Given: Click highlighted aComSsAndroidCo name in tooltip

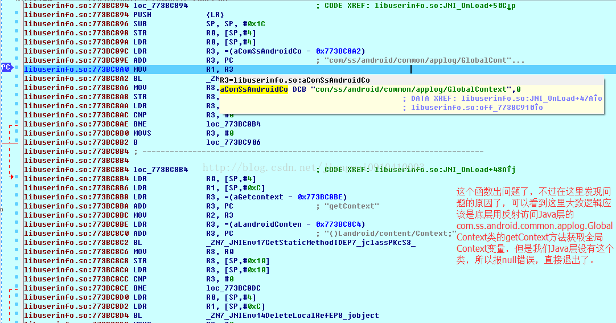Looking at the screenshot, I should pos(254,89).
